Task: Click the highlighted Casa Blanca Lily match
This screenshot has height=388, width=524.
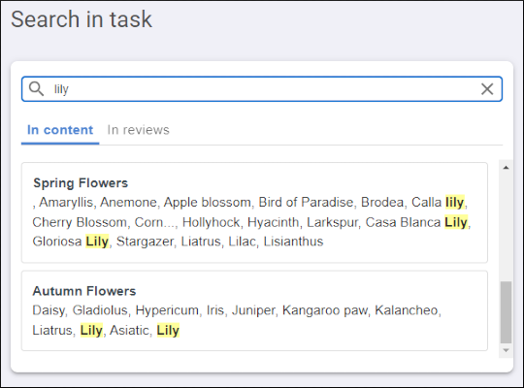Action: pyautogui.click(x=456, y=222)
